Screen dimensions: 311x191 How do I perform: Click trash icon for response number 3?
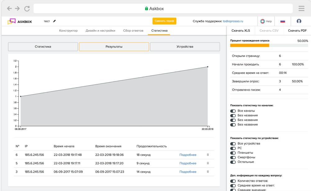coord(208,171)
